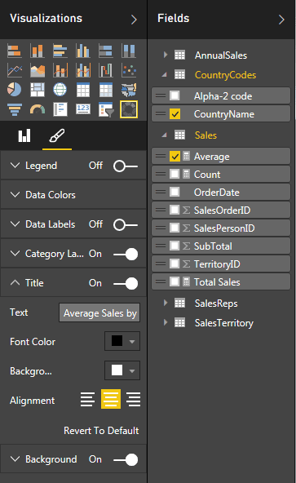
Task: Expand the SalesTerritory table
Action: [166, 322]
